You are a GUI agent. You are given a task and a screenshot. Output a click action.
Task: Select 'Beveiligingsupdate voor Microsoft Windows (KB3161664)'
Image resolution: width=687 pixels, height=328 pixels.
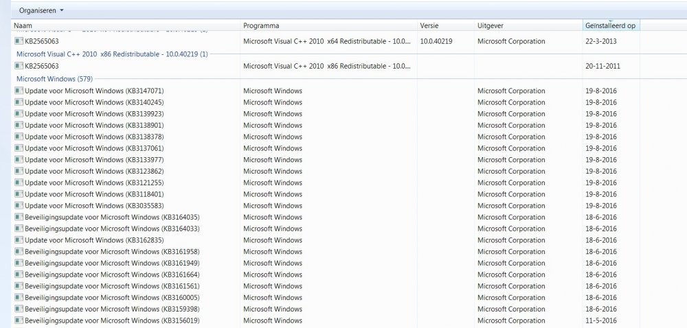tap(112, 274)
